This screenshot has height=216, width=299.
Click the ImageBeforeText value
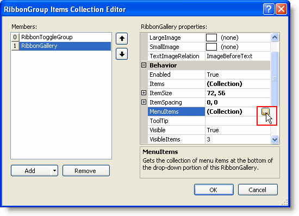[238, 56]
